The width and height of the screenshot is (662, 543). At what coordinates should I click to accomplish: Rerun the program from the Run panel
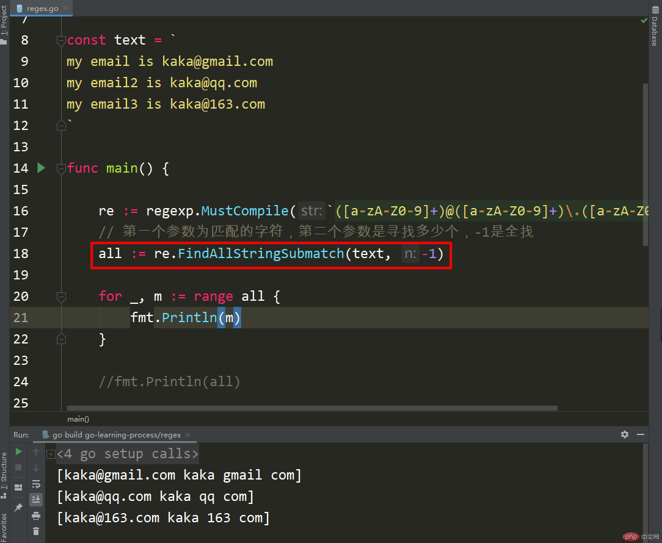pyautogui.click(x=18, y=451)
